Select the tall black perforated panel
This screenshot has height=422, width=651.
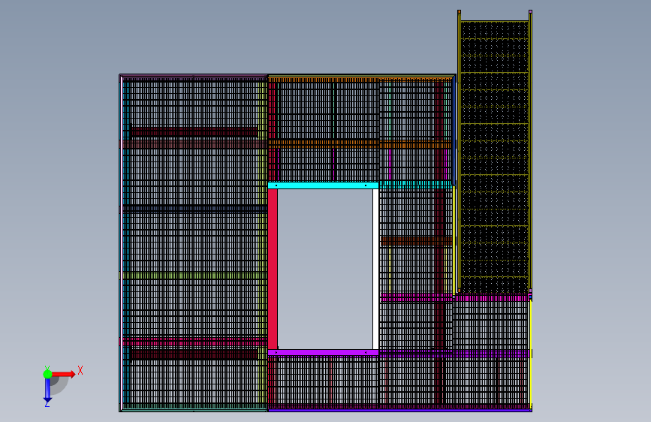pos(495,157)
